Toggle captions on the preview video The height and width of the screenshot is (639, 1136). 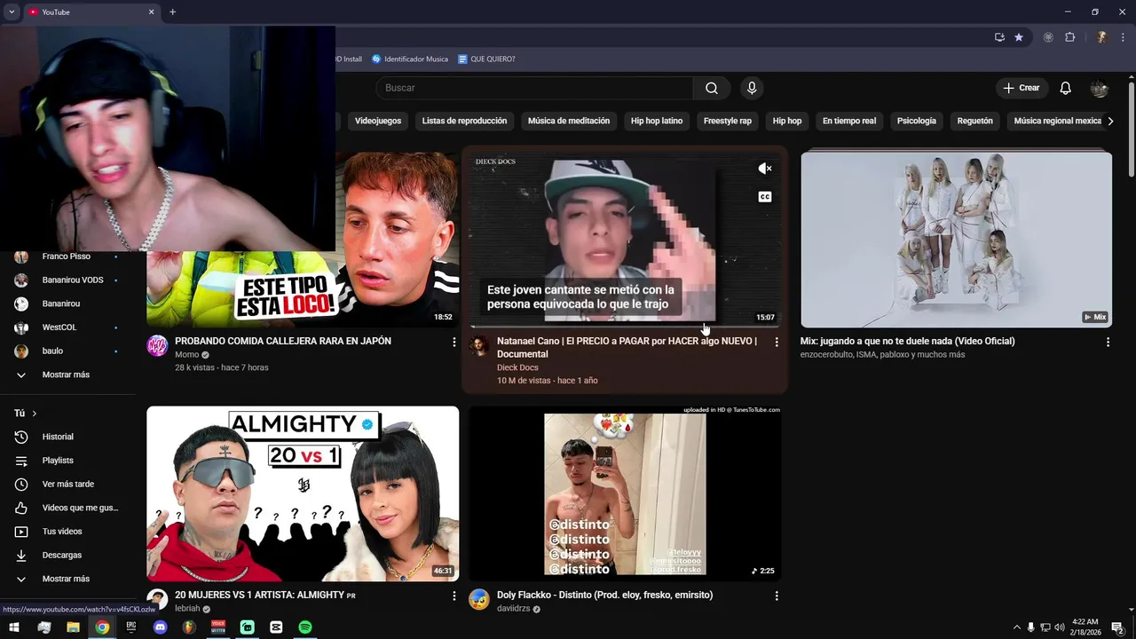765,197
